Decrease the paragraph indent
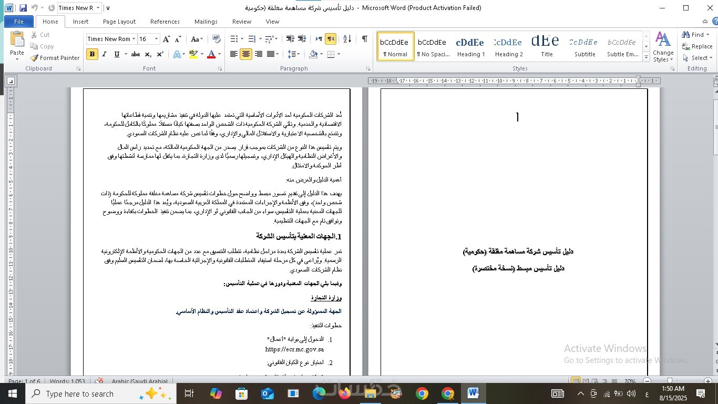The width and height of the screenshot is (718, 404). point(290,39)
